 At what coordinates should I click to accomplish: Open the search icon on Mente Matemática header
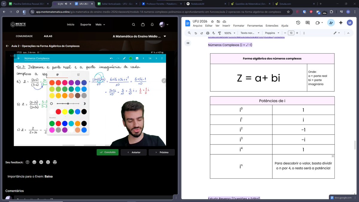(134, 25)
